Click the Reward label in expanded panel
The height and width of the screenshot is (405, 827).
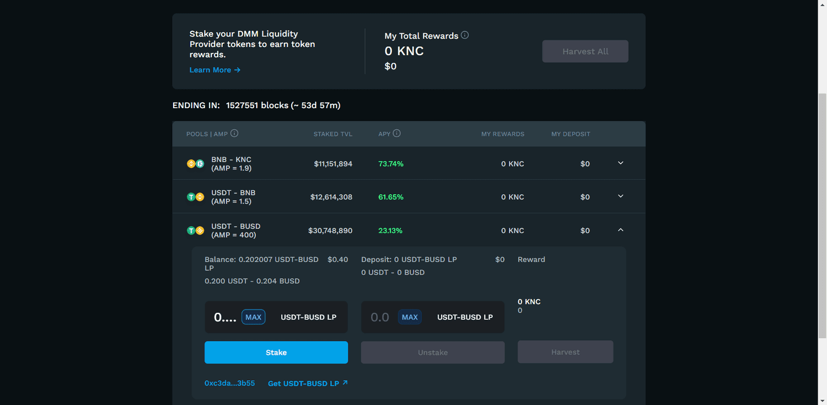pyautogui.click(x=531, y=259)
